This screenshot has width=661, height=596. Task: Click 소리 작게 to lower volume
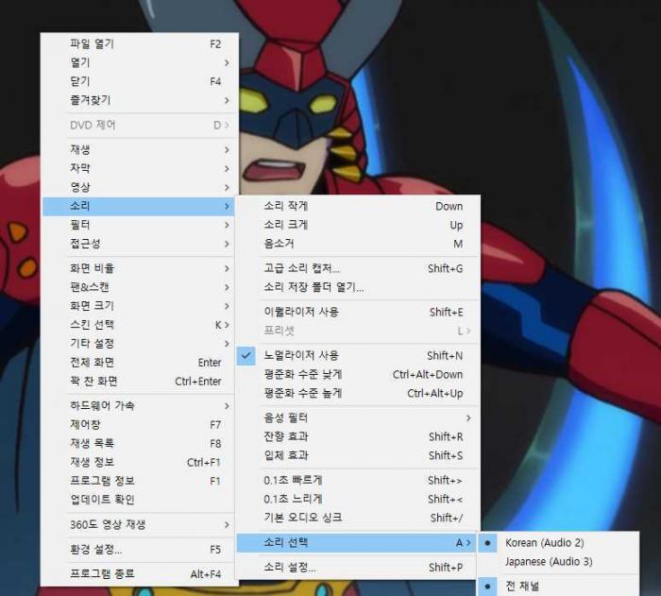tap(357, 206)
